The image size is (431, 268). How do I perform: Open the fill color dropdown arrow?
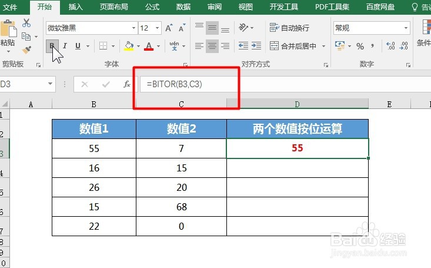click(138, 46)
